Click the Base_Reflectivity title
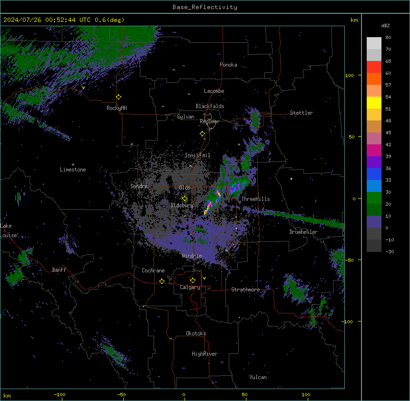410x401 pixels. [205, 7]
